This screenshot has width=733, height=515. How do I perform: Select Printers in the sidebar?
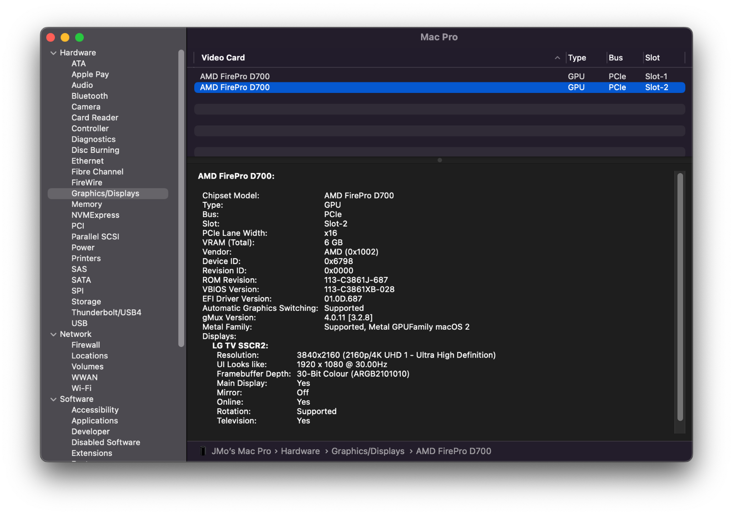click(x=86, y=258)
